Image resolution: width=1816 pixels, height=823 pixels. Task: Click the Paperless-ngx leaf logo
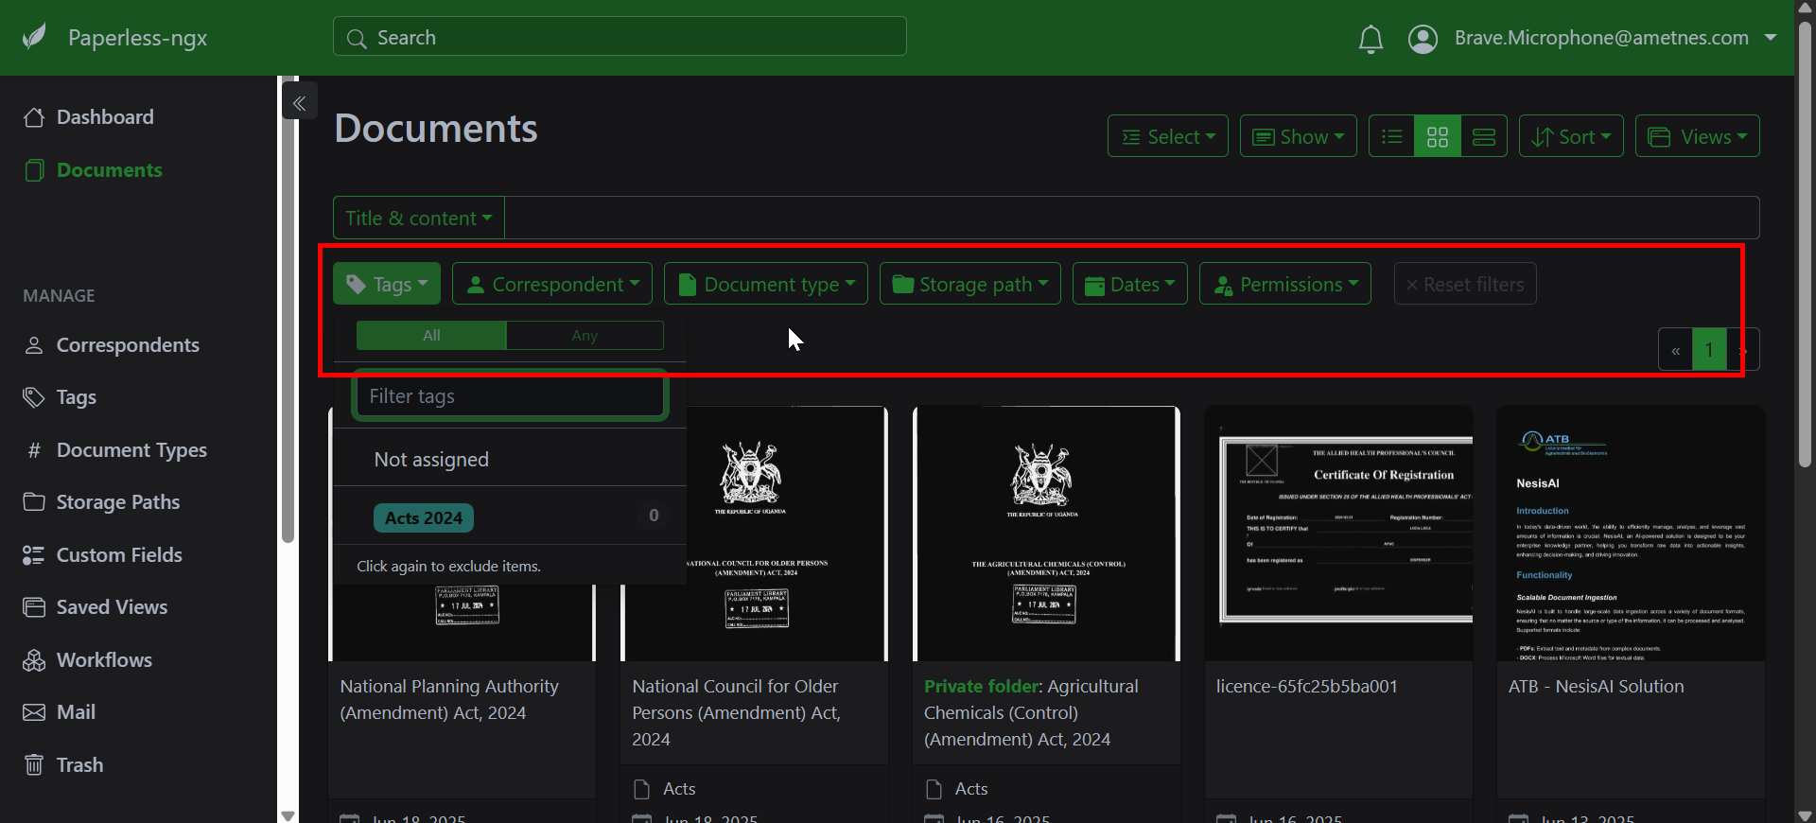[x=35, y=38]
